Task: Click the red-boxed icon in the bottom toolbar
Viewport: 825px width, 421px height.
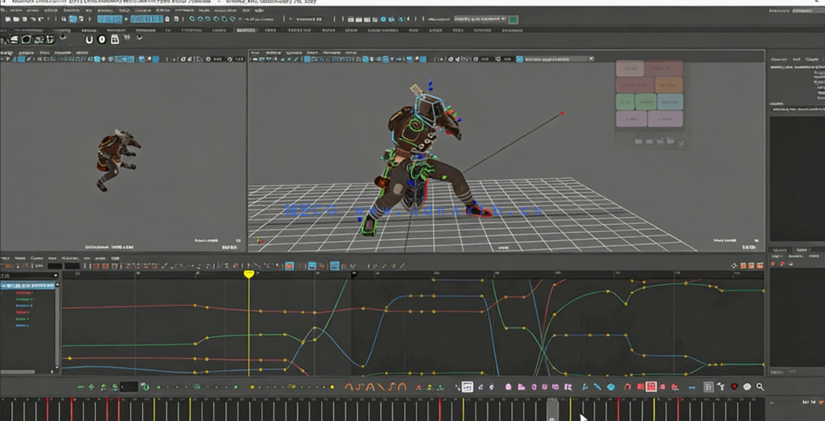Action: [651, 387]
